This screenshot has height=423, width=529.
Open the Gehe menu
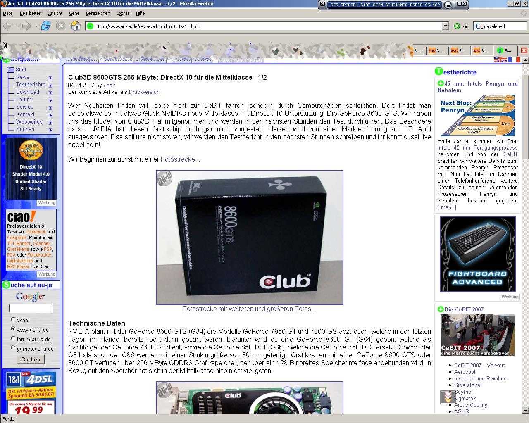click(x=74, y=13)
